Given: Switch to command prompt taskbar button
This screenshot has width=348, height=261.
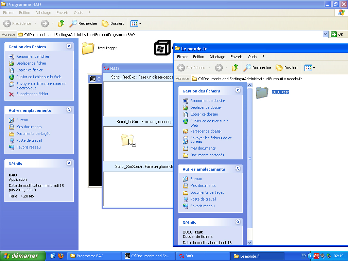Looking at the screenshot, I should click(x=148, y=256).
